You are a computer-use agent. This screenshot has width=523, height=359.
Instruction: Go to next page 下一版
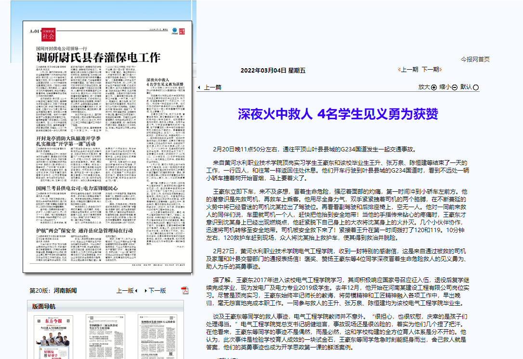pyautogui.click(x=157, y=291)
